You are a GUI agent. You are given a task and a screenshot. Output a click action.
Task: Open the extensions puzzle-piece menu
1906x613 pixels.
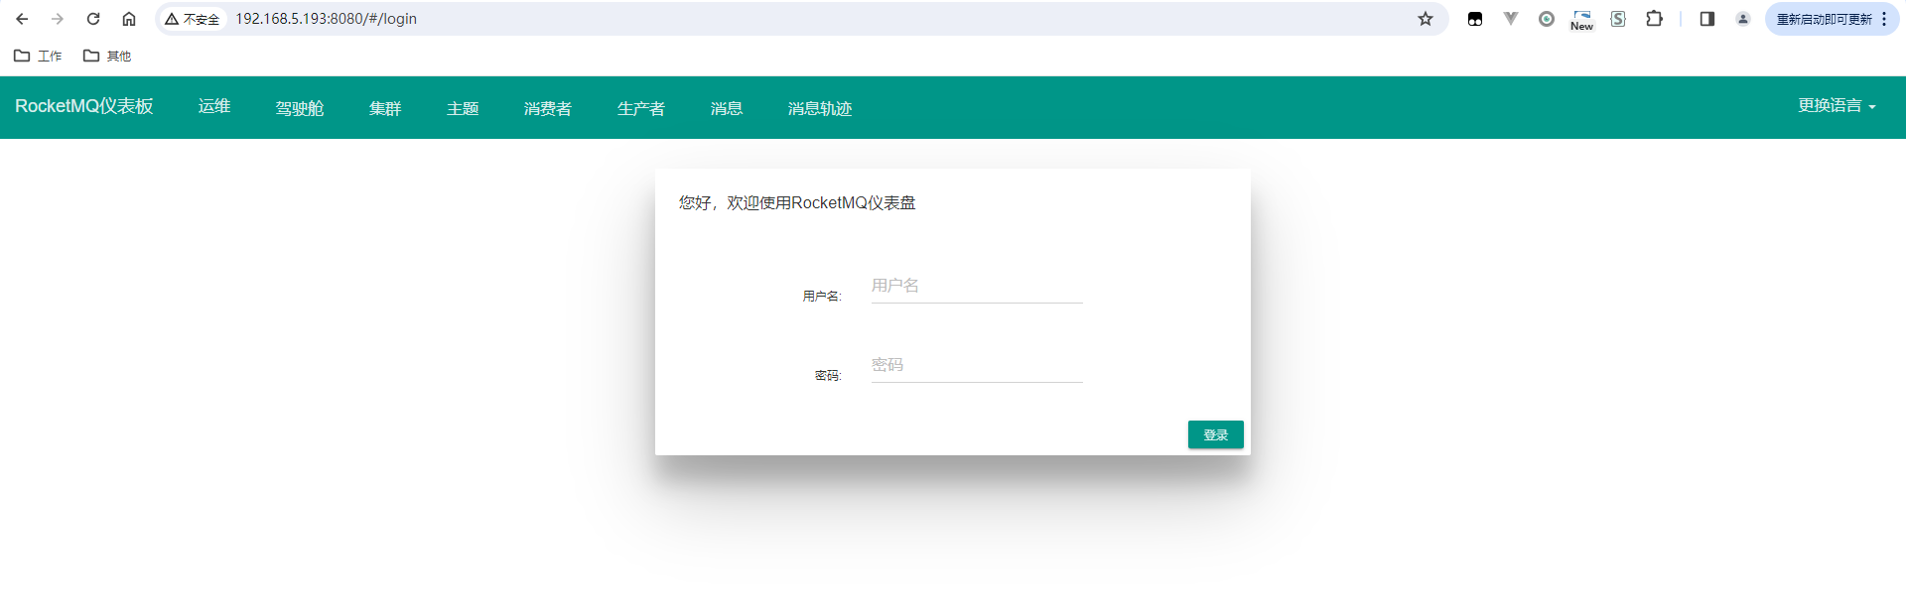coord(1654,19)
